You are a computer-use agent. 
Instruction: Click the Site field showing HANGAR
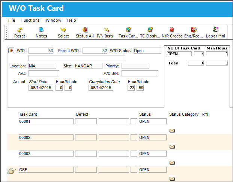(89, 66)
